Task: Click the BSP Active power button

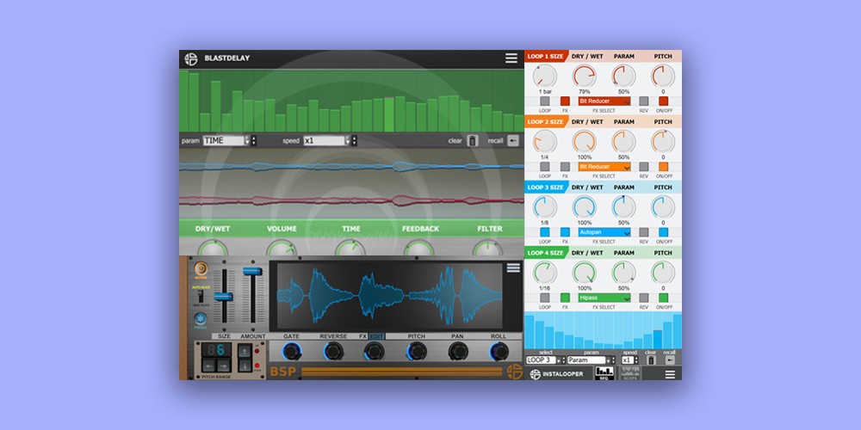Action: 201,269
